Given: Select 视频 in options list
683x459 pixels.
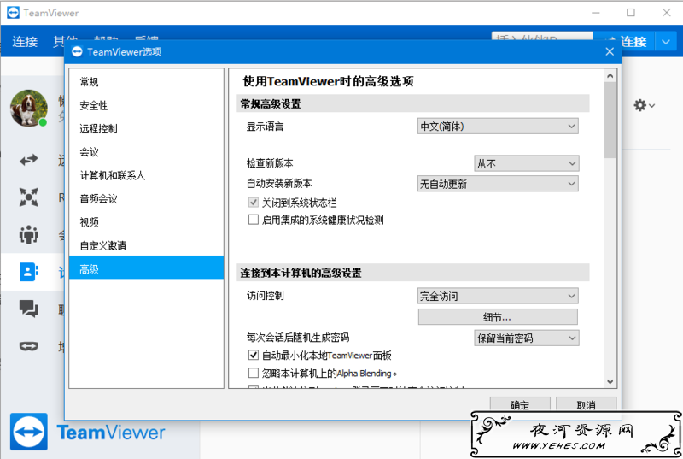Looking at the screenshot, I should [146, 222].
